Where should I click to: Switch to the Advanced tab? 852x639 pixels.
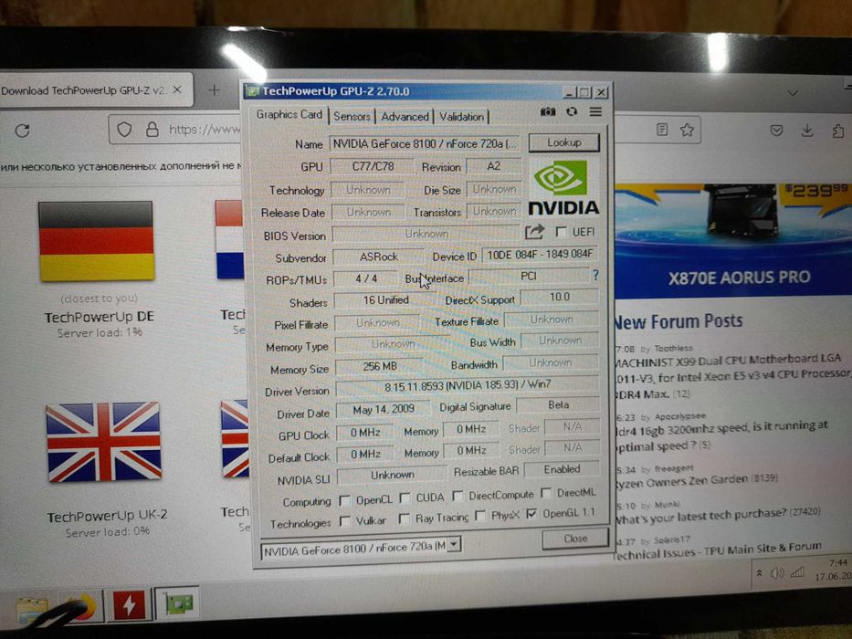[405, 116]
